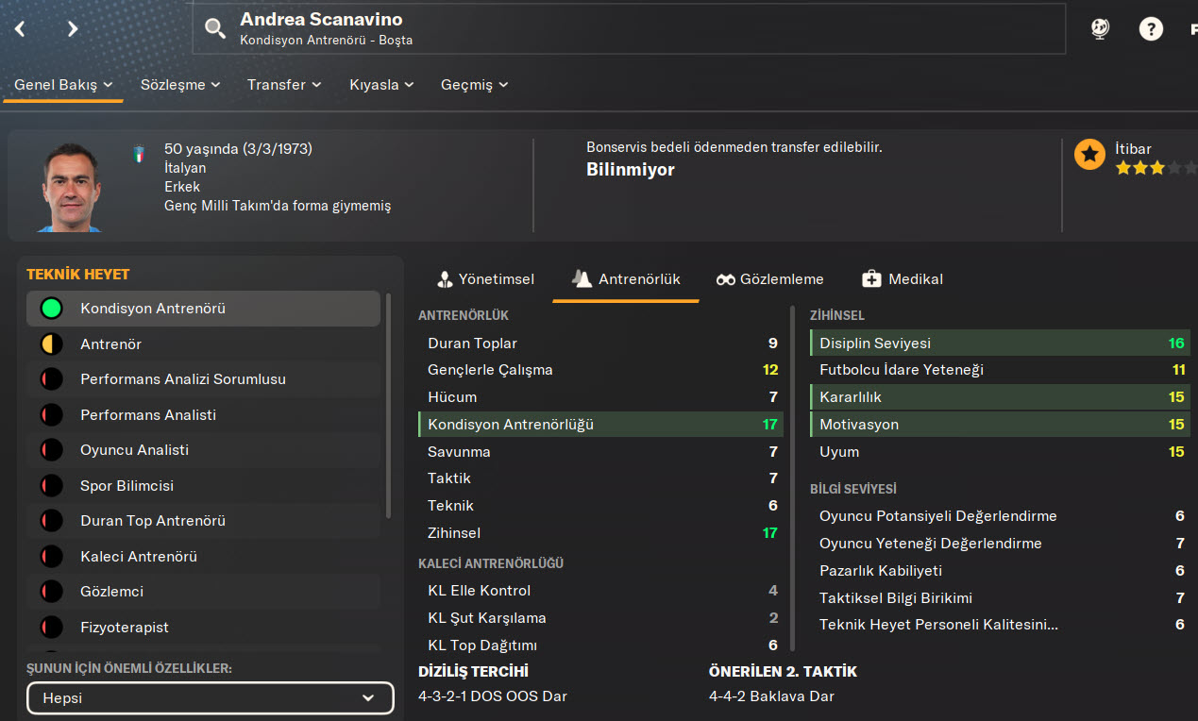Click the orange reputation star icon
The image size is (1198, 721).
[x=1089, y=155]
